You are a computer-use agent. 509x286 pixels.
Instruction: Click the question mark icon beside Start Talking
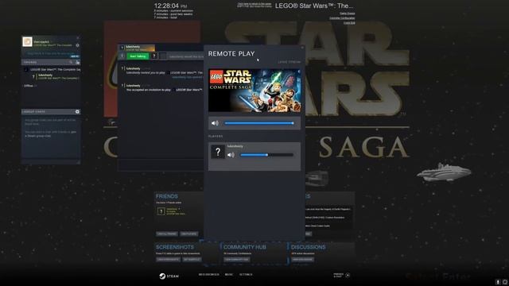click(154, 56)
